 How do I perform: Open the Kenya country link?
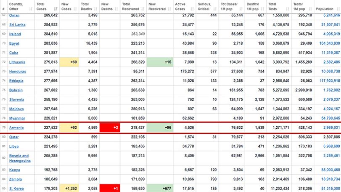[14, 170]
